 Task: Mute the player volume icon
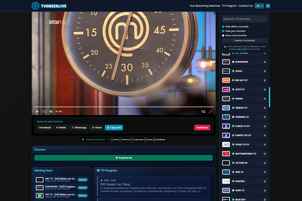coord(51,112)
